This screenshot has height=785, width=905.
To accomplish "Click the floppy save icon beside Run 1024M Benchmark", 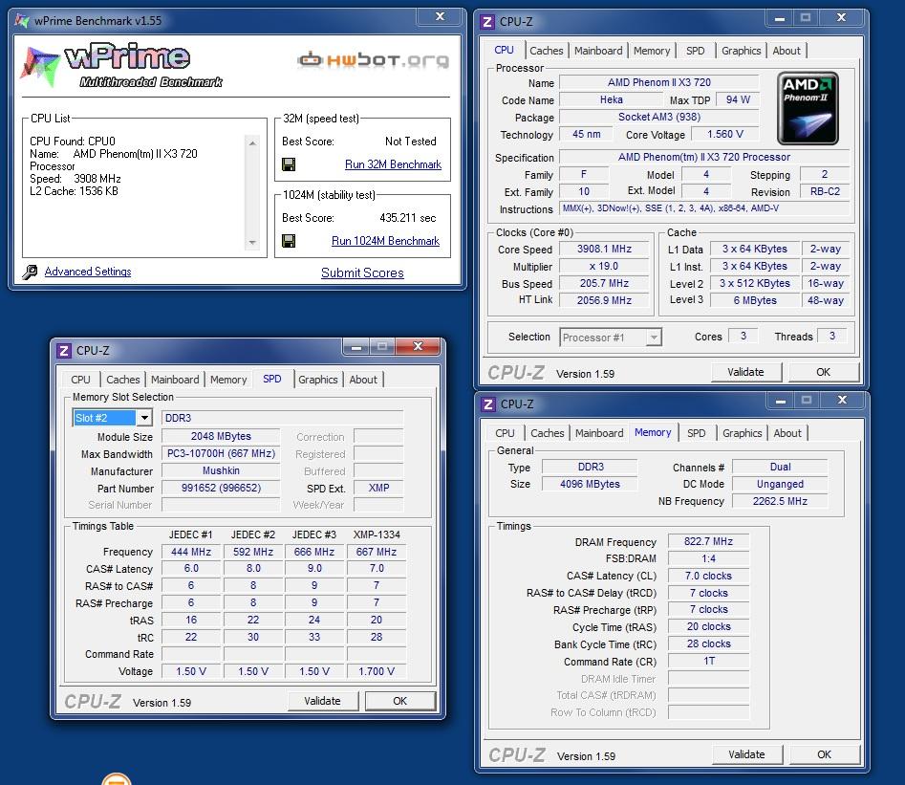I will pyautogui.click(x=289, y=241).
